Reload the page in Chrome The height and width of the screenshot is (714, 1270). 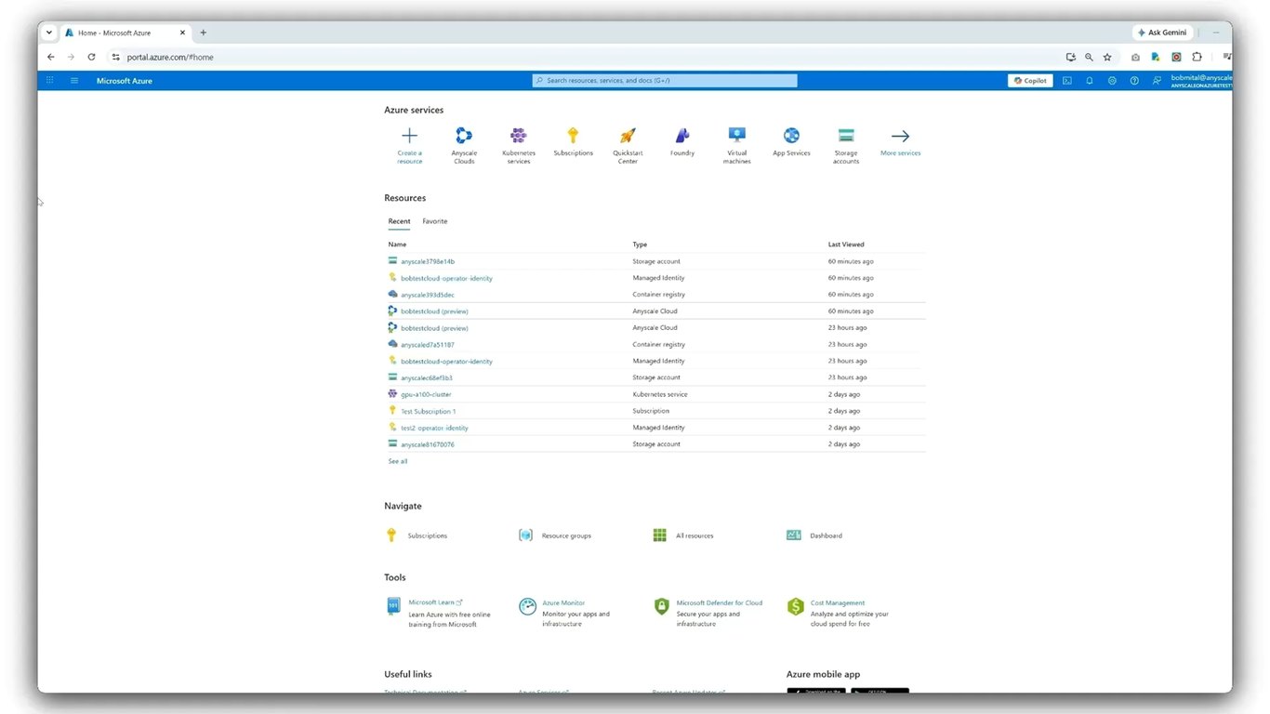coord(91,57)
